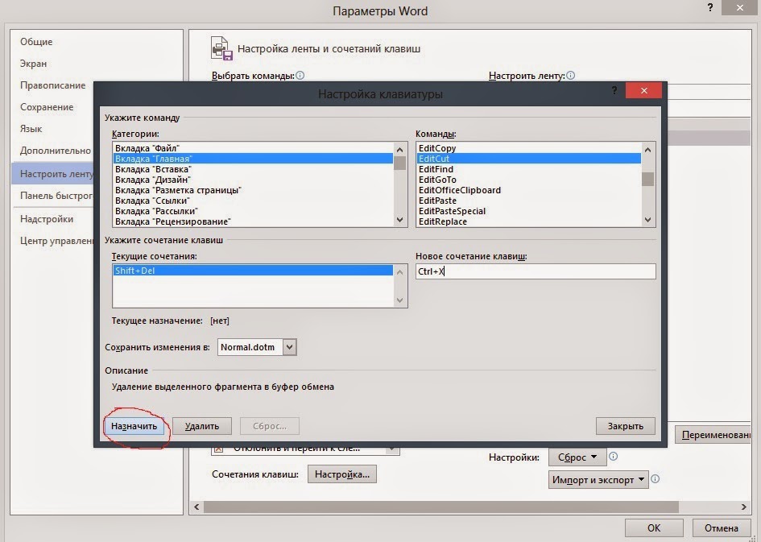Image resolution: width=761 pixels, height=542 pixels.
Task: Click the Назначить button
Action: click(x=134, y=426)
